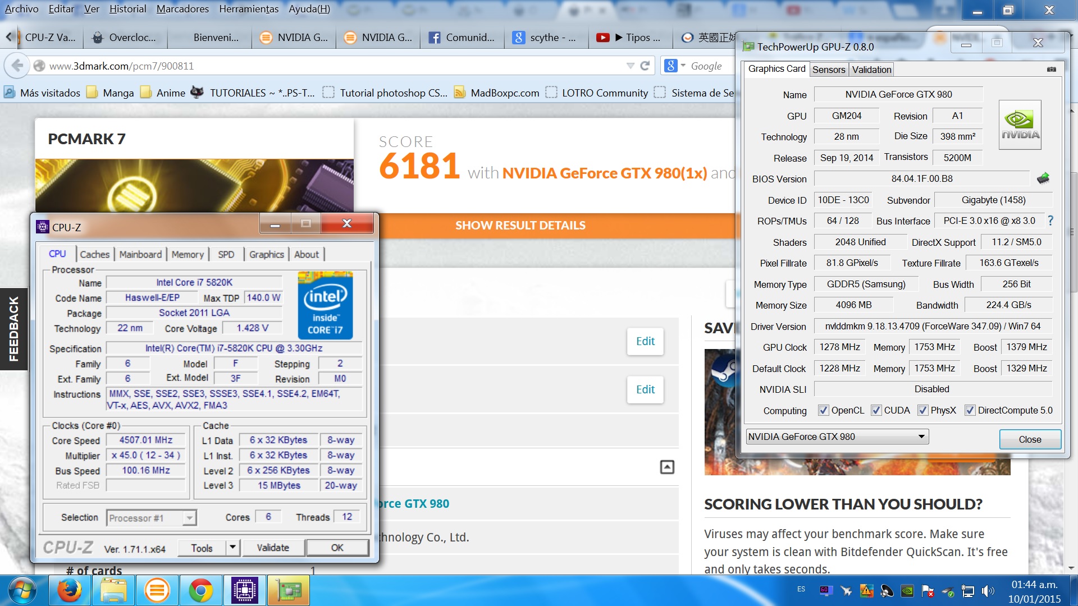Open the Windows Start orb
This screenshot has width=1078, height=606.
[23, 590]
